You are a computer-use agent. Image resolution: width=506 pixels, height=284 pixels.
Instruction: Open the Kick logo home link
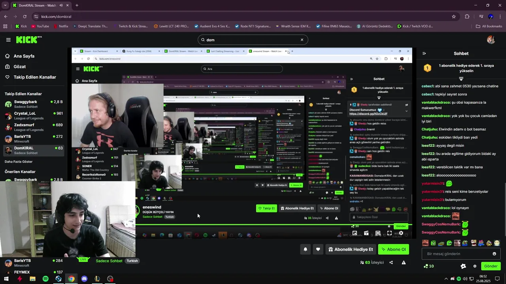point(28,39)
